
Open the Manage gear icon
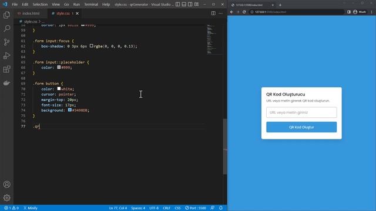coord(6,198)
